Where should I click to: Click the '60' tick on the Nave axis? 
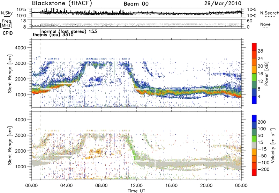pyautogui.click(x=250, y=21)
